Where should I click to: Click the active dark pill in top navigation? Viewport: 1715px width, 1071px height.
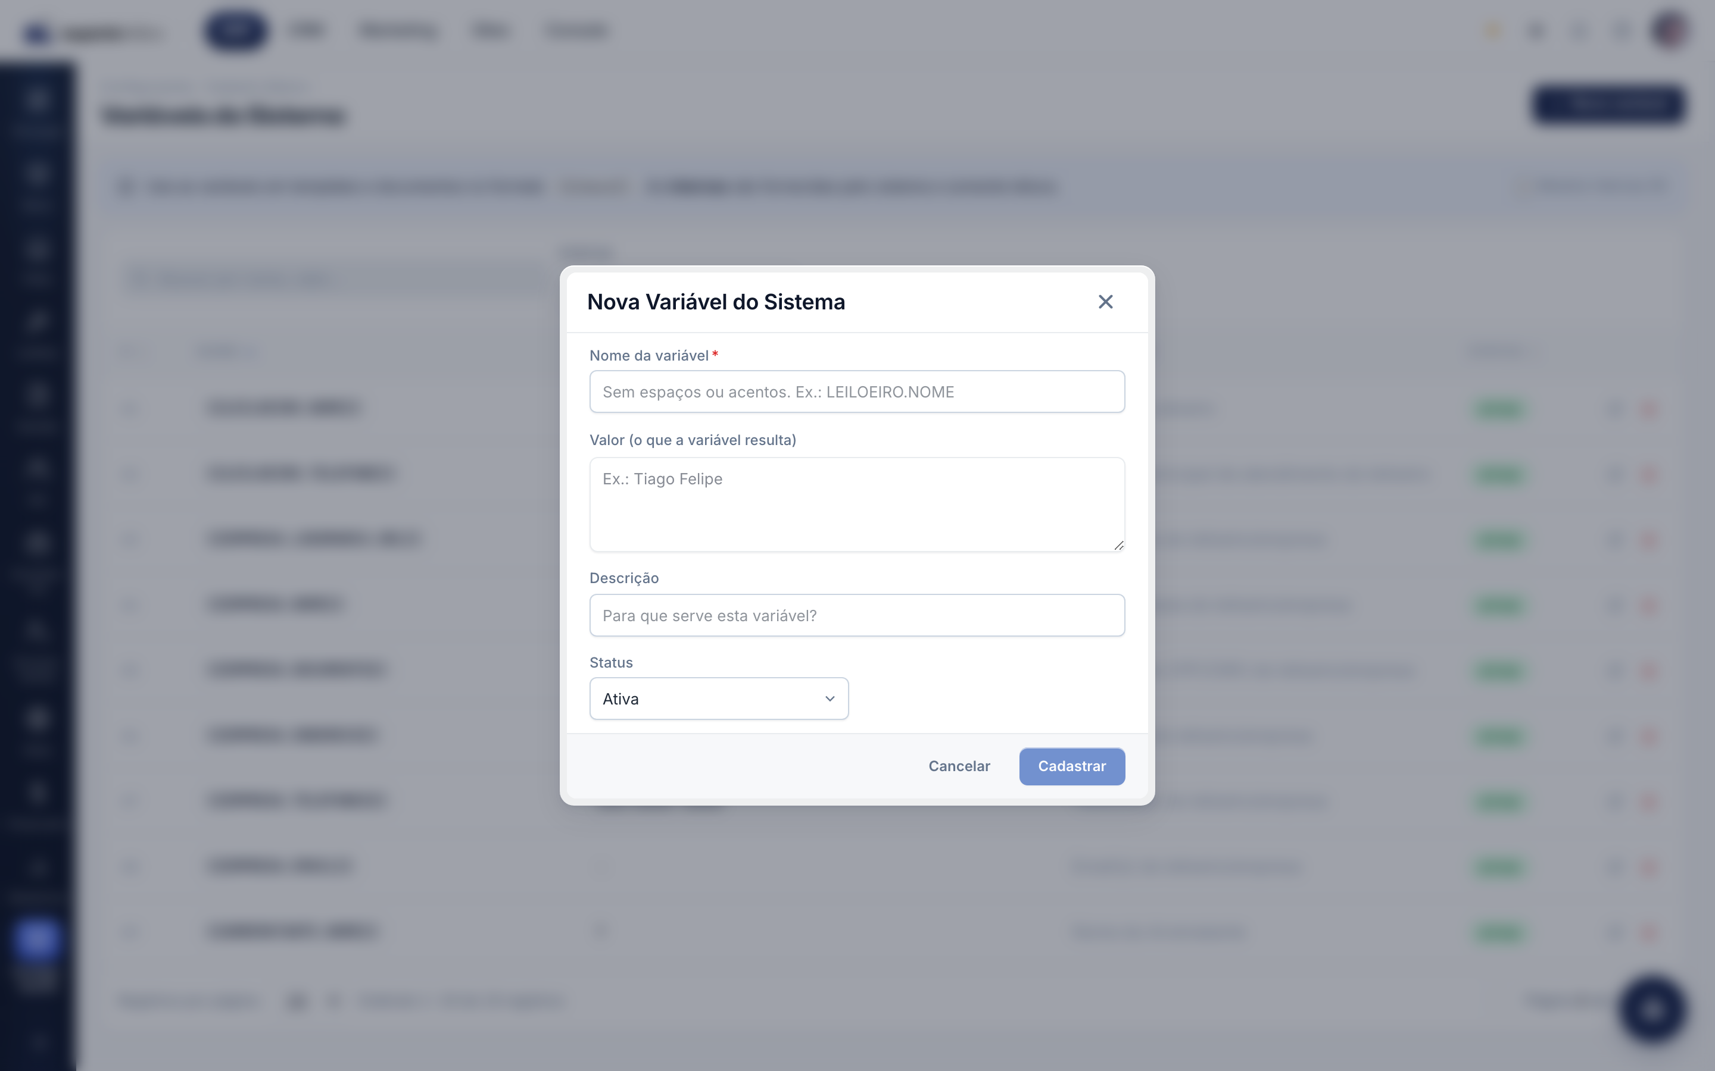pyautogui.click(x=235, y=30)
